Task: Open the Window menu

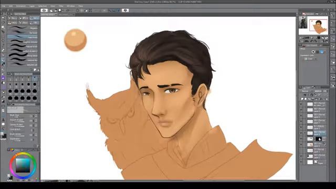Action: click(71, 6)
